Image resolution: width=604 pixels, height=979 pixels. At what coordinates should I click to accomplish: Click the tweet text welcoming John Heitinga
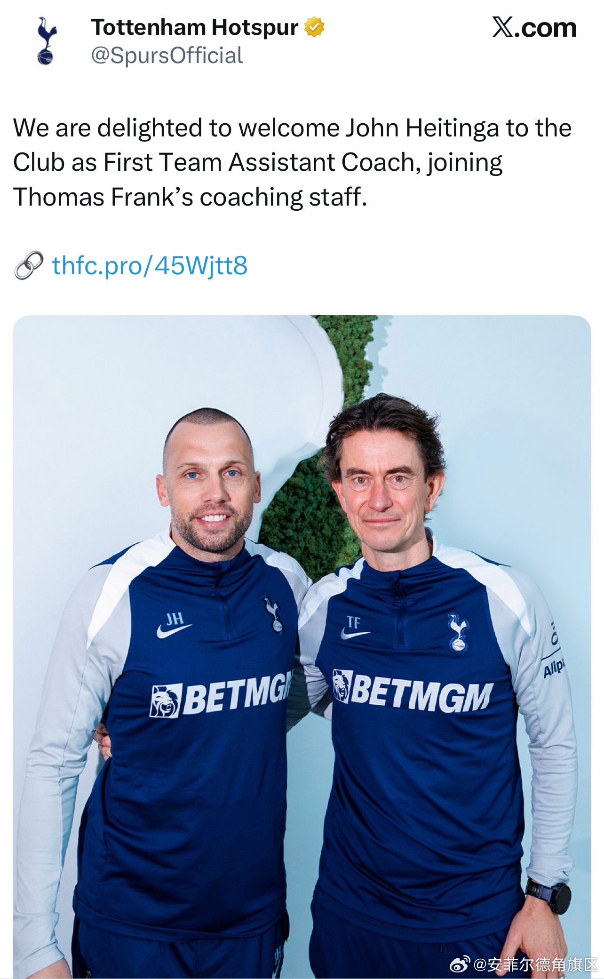pyautogui.click(x=292, y=162)
